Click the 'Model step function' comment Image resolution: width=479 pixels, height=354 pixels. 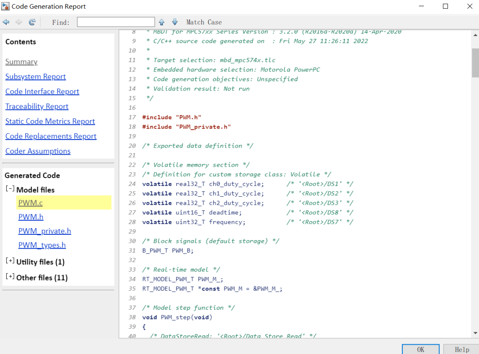point(188,307)
